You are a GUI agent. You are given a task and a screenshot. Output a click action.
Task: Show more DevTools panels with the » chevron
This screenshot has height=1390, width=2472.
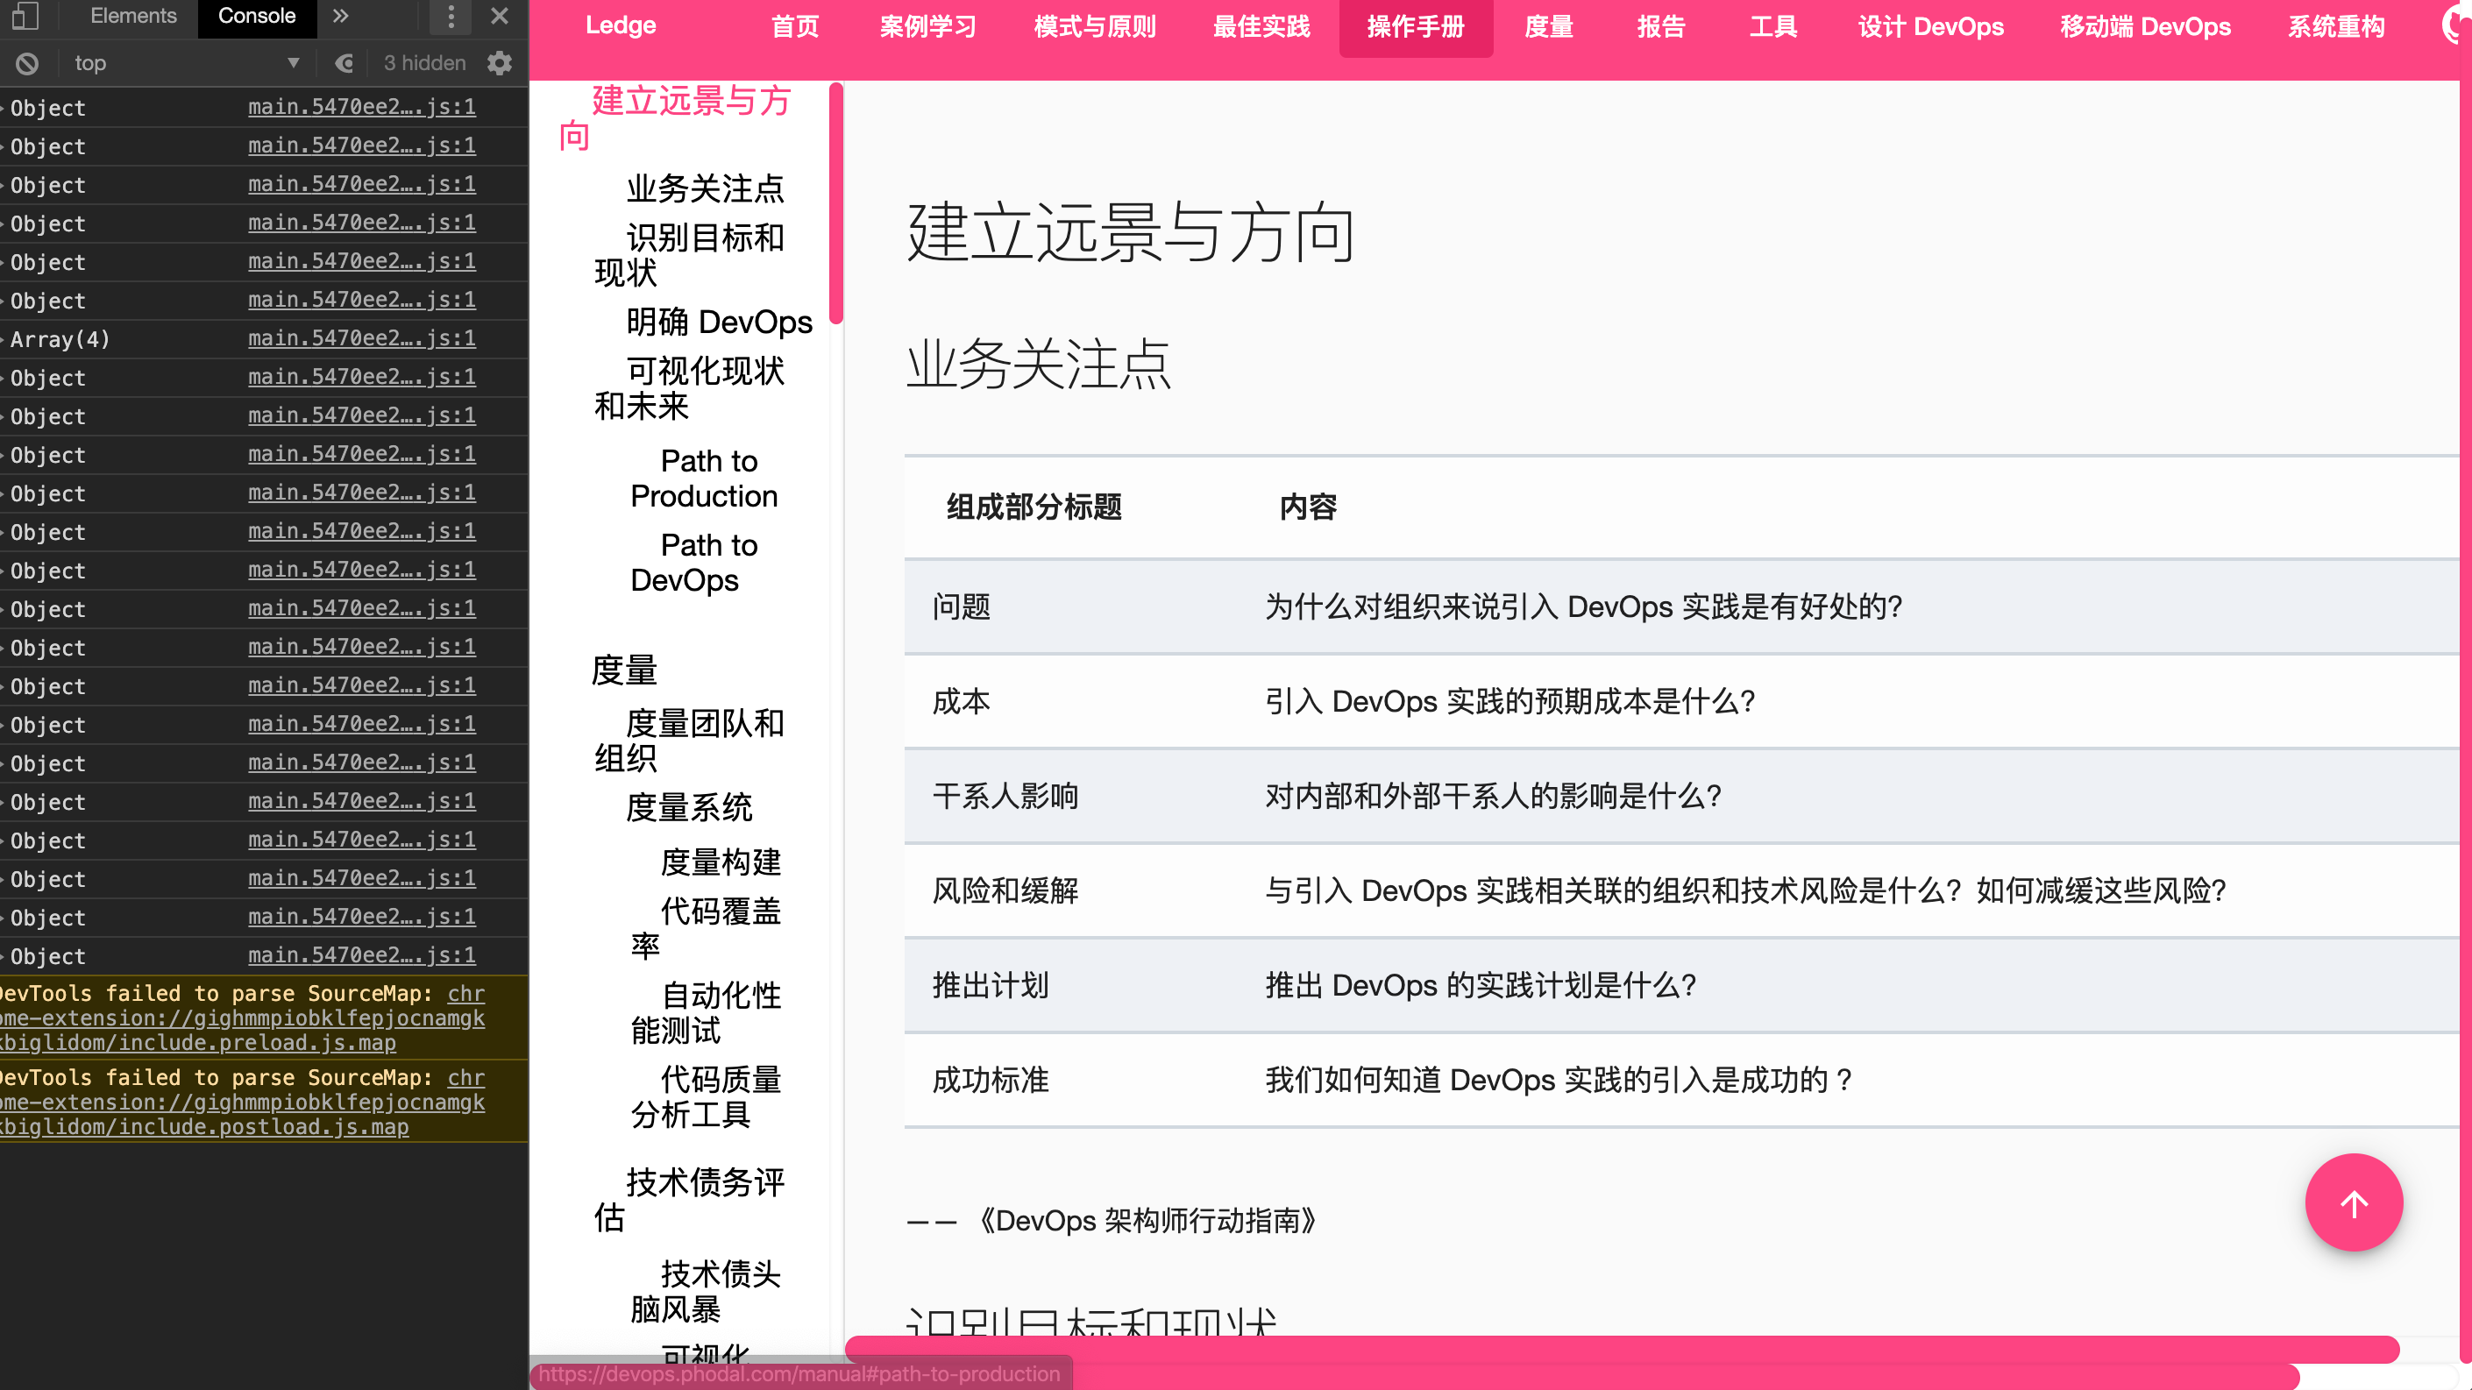point(340,17)
